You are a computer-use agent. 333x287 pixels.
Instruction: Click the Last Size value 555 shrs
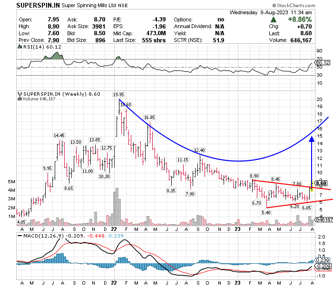pos(154,40)
